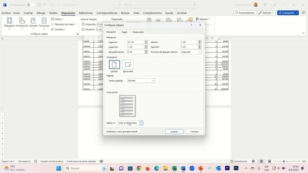Open Firefox from the taskbar

[148, 168]
